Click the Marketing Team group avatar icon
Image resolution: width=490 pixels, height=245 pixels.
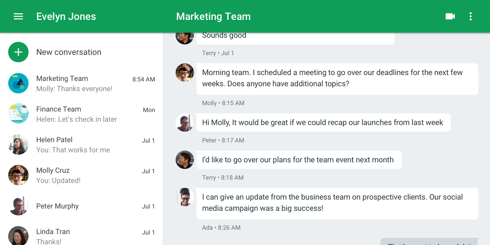[x=18, y=83]
